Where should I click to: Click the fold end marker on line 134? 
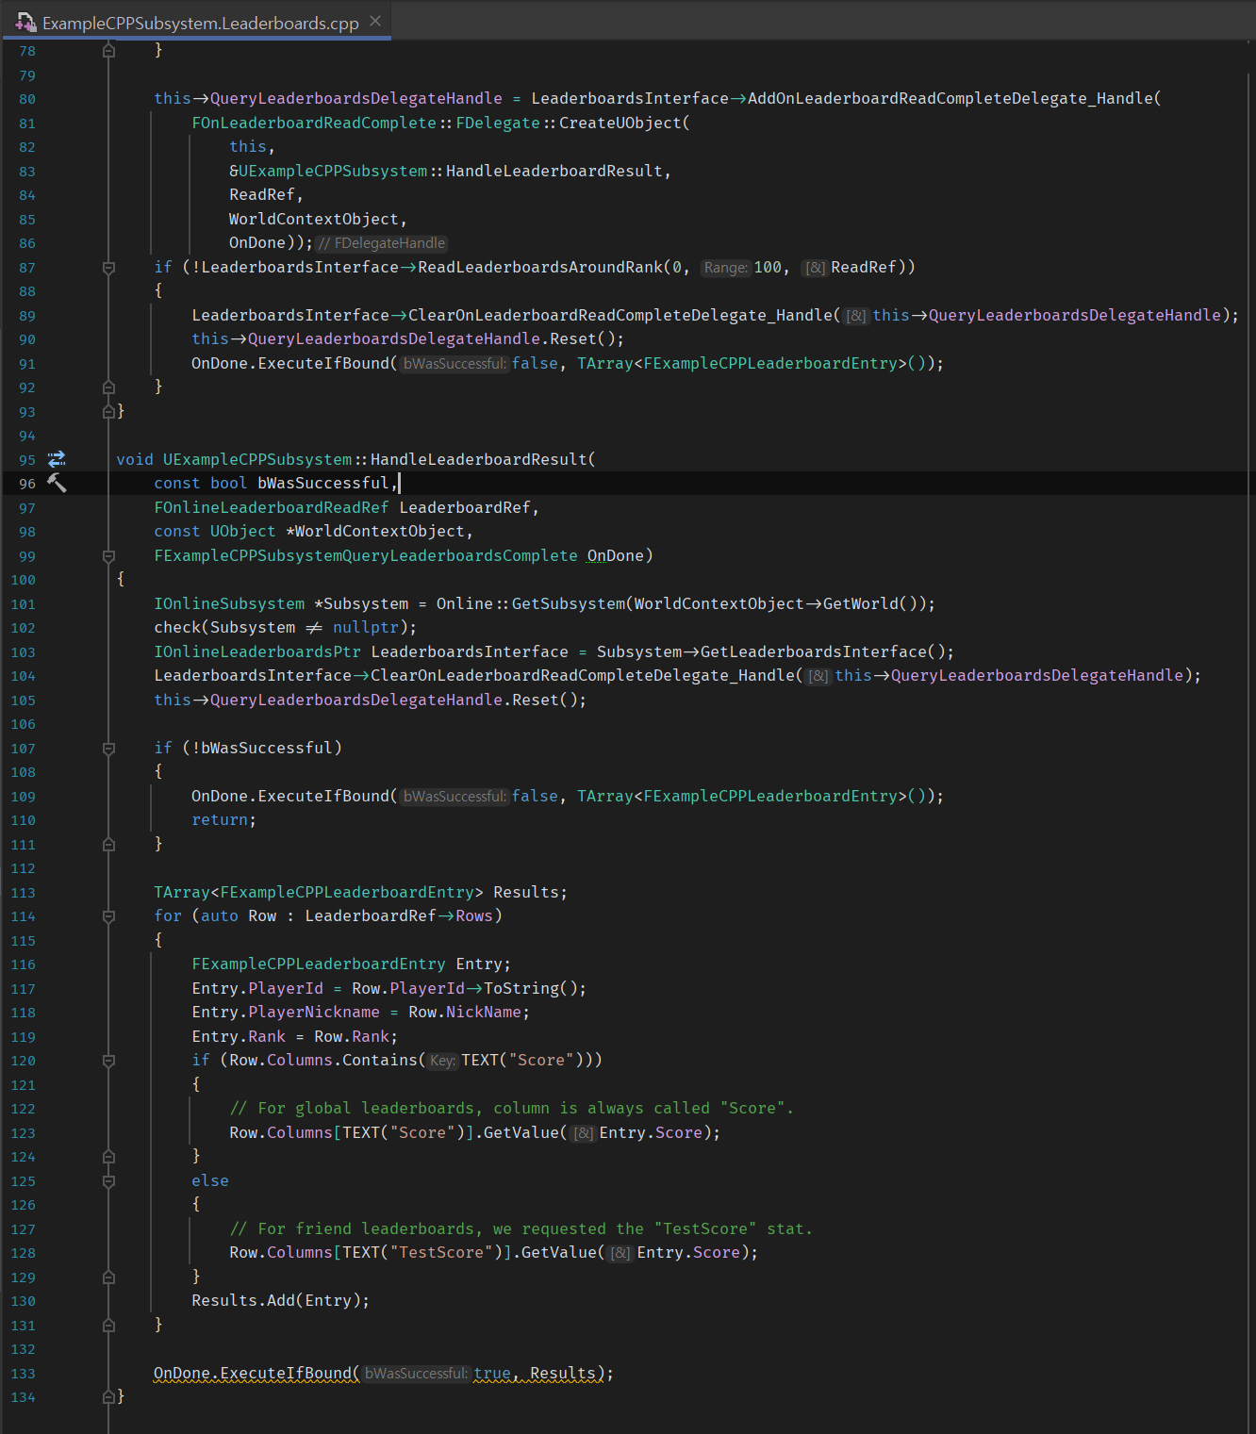coord(108,1397)
